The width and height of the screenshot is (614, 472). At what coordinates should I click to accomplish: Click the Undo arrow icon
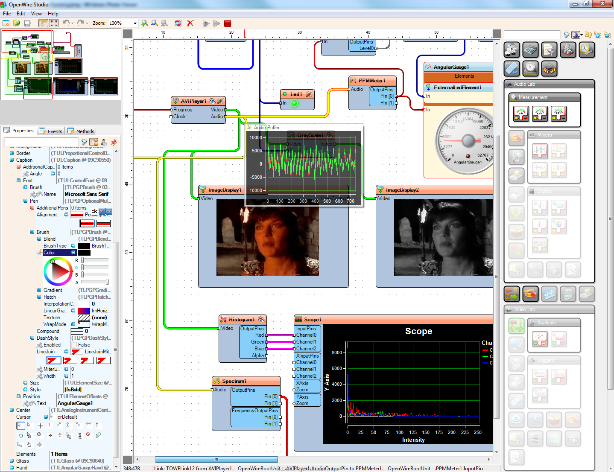66,23
